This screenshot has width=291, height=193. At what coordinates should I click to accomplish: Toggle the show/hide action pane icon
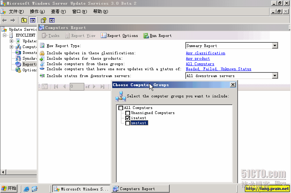point(52,20)
